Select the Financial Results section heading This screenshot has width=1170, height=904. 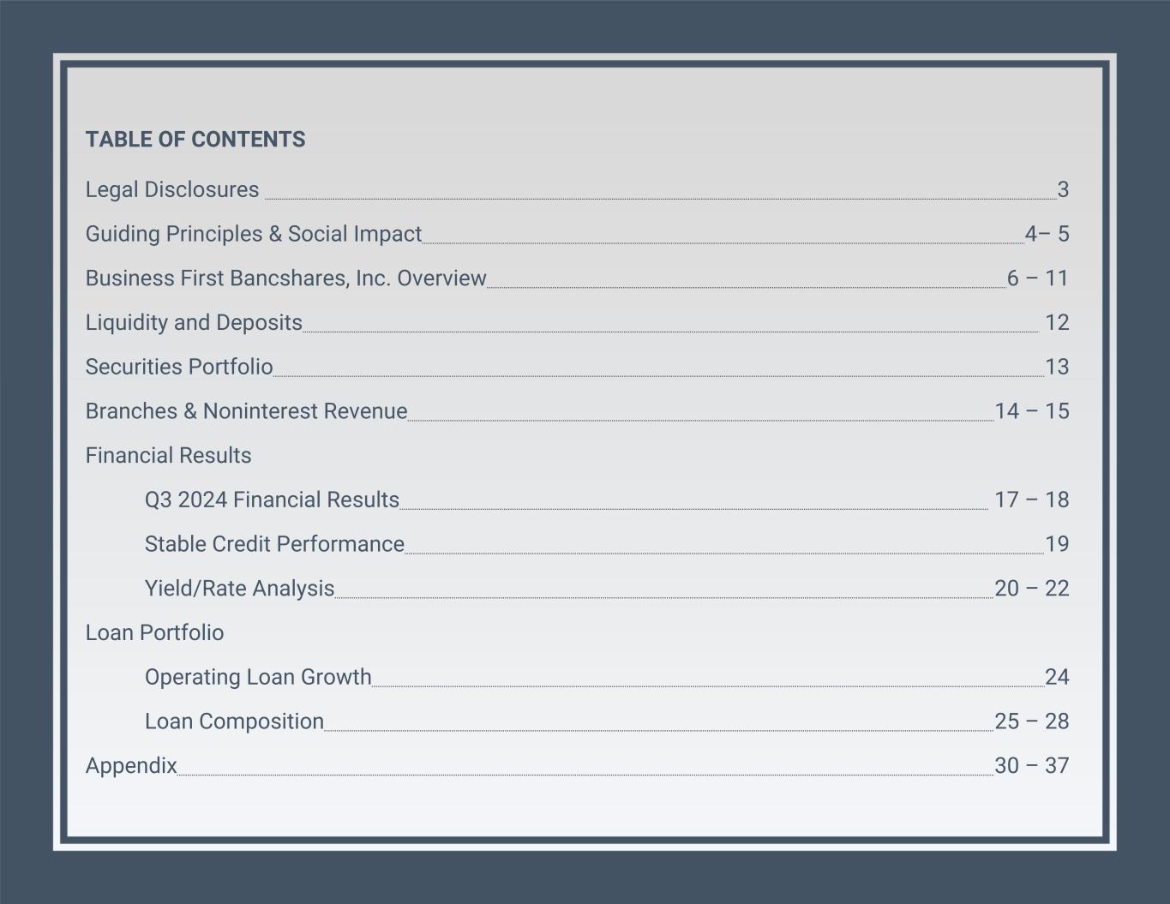(168, 455)
